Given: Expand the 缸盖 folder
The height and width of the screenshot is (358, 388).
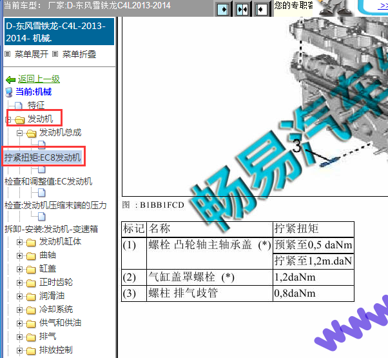Looking at the screenshot, I should pyautogui.click(x=20, y=270).
